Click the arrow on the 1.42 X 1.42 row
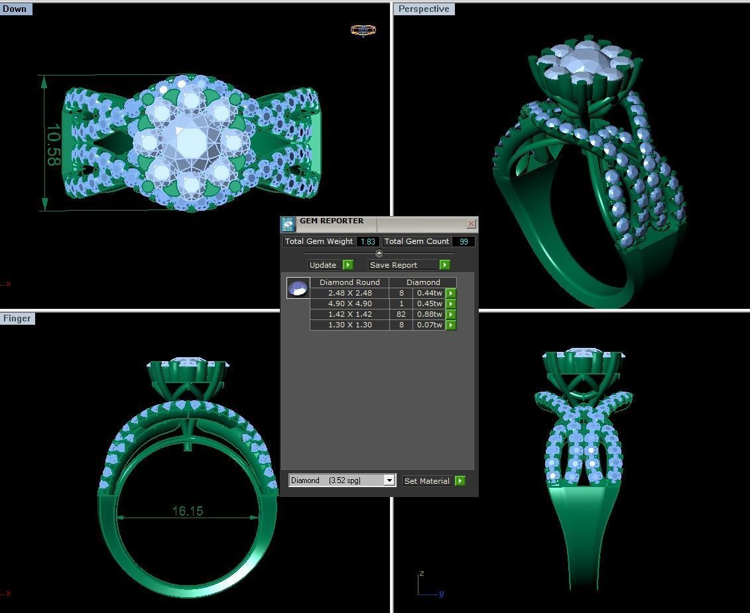 (450, 314)
